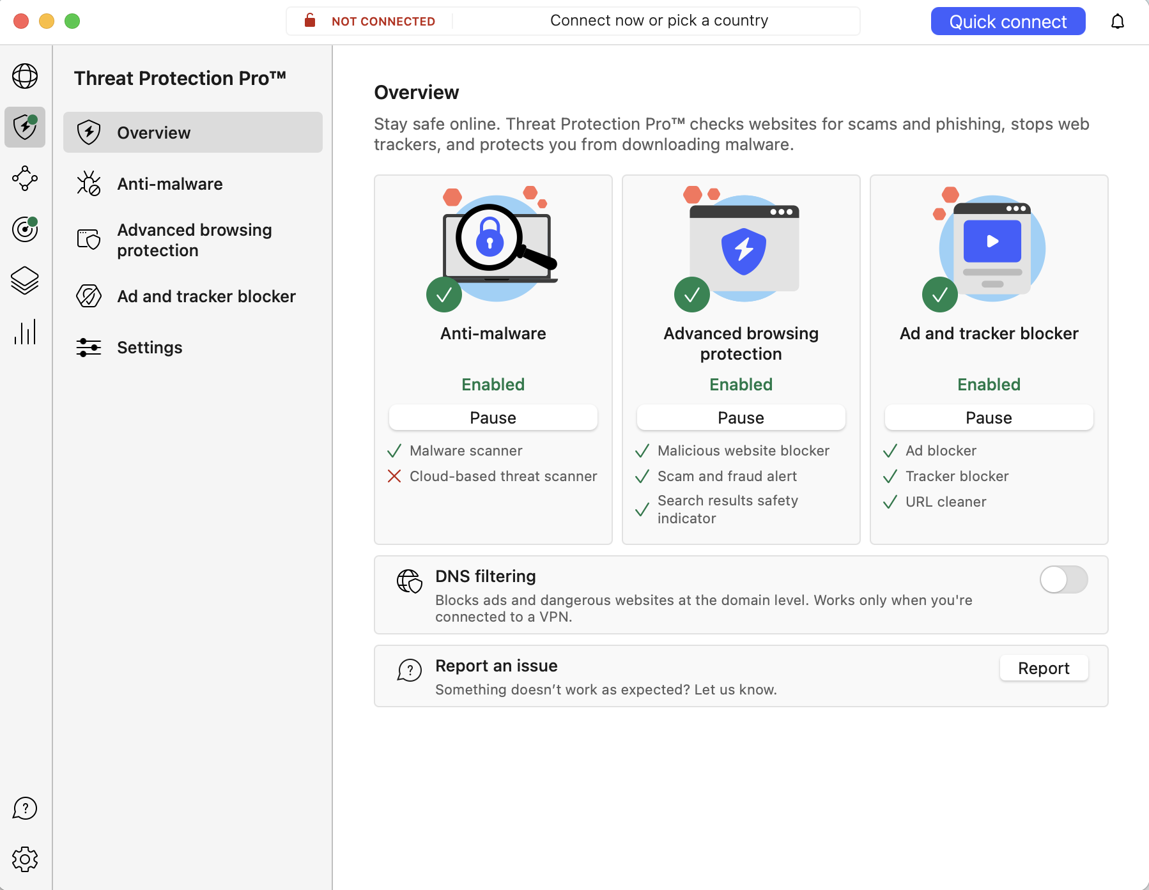Image resolution: width=1149 pixels, height=890 pixels.
Task: View statistics via the bar chart icon
Action: (25, 332)
